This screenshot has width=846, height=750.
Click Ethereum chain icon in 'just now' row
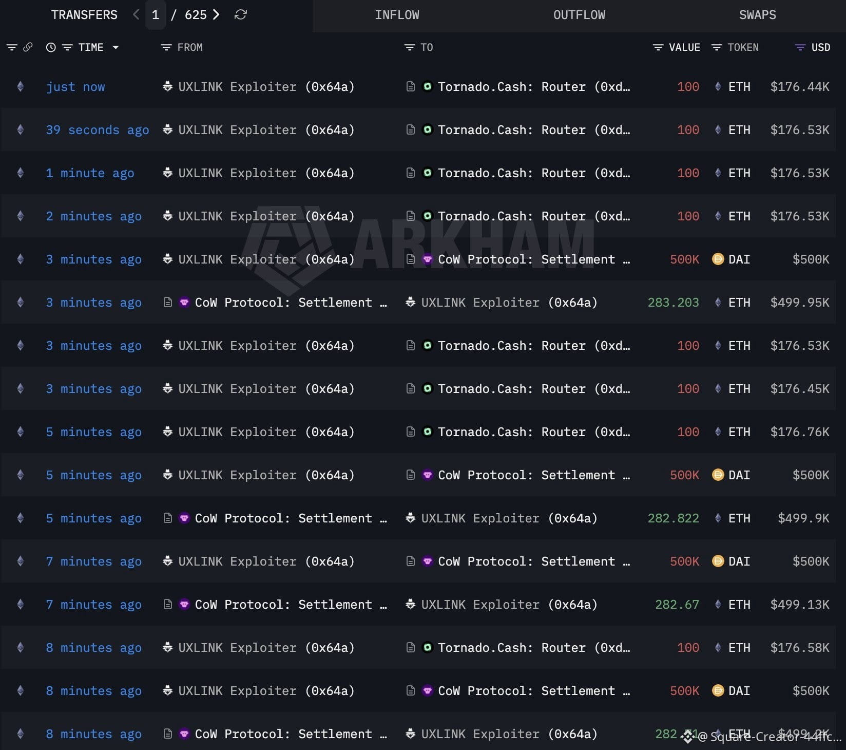(21, 86)
